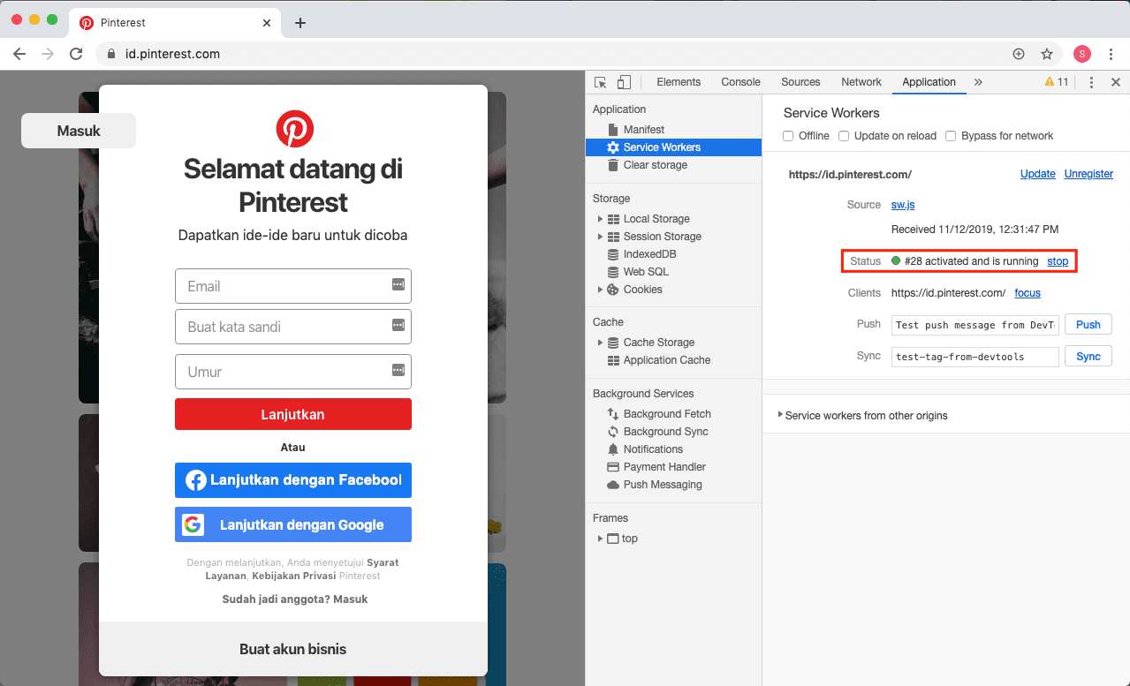Open the DevTools more options kebab menu
Viewport: 1130px width, 686px height.
pos(1091,82)
